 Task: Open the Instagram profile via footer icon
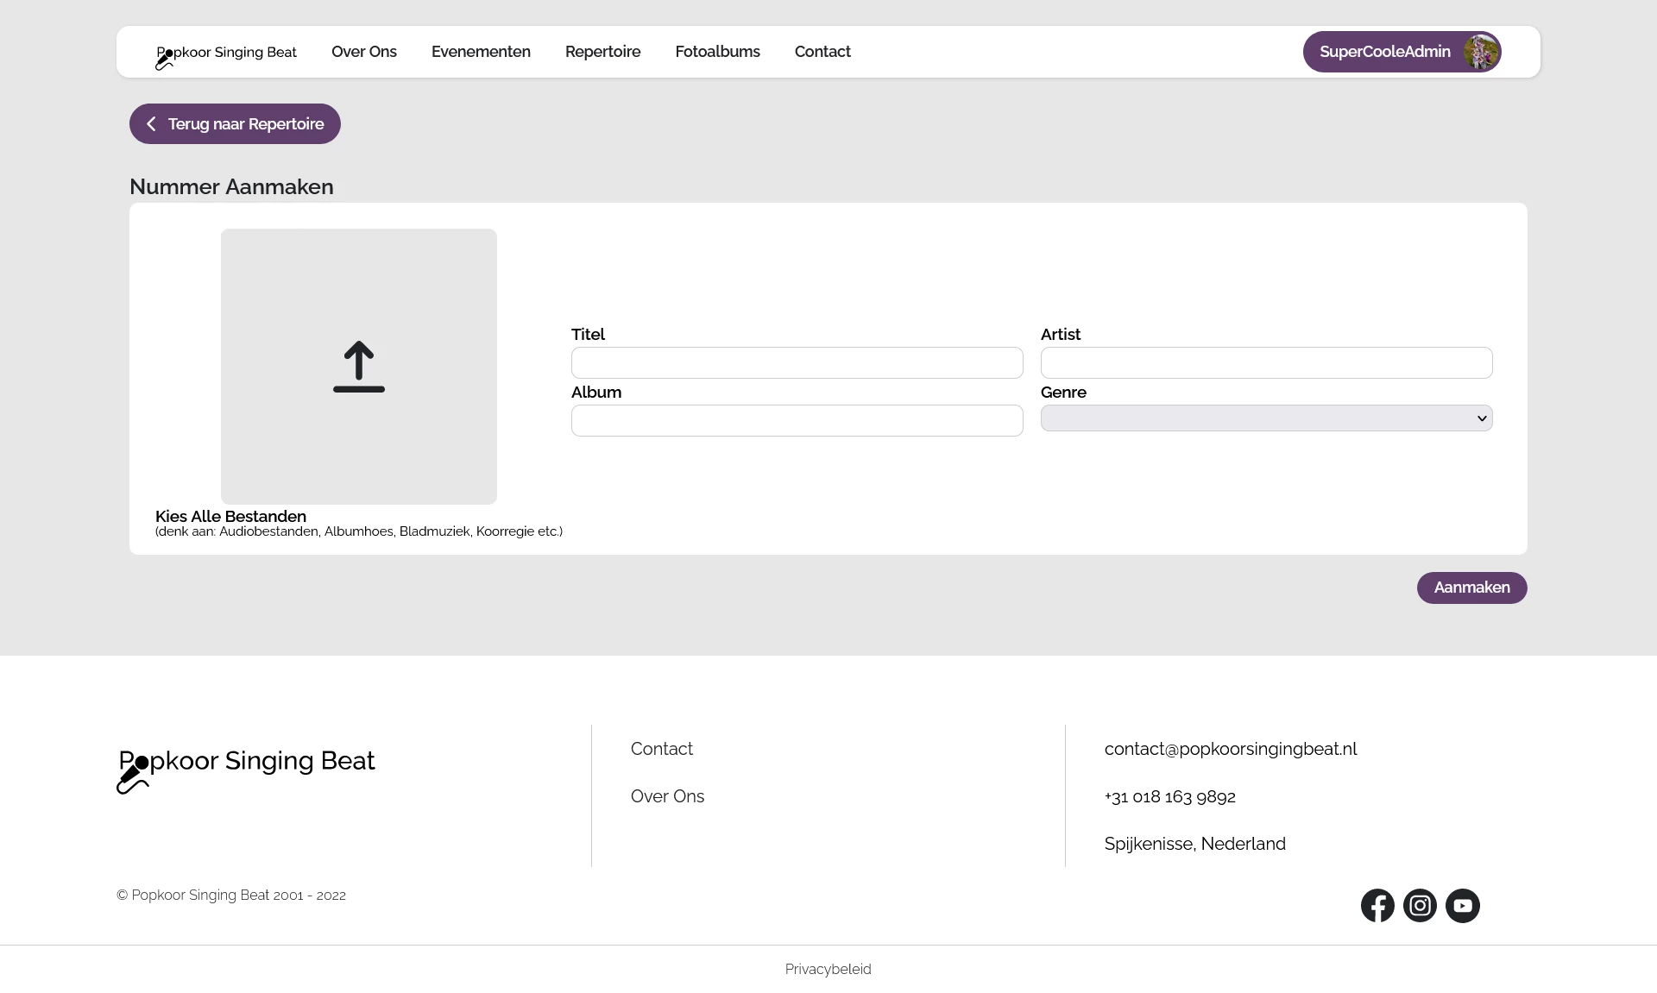[1420, 905]
